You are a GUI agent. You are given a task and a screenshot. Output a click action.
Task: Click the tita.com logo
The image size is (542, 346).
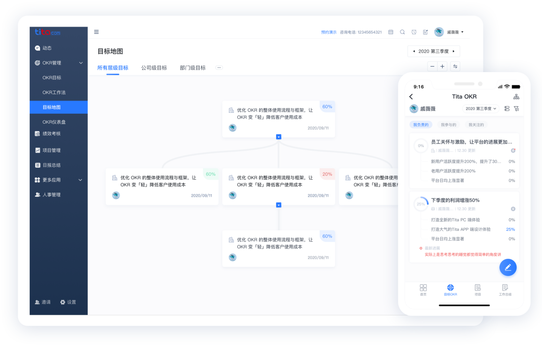tap(47, 32)
